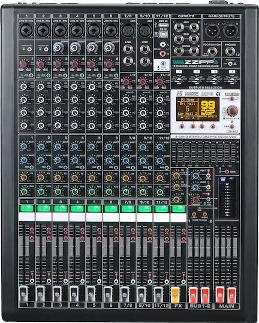
Task: Click SUB to main LEFT button
Action: [194, 214]
